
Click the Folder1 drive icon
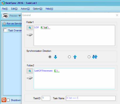30,35
